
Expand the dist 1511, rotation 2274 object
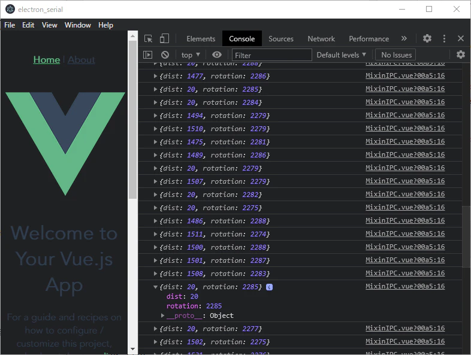pos(155,234)
